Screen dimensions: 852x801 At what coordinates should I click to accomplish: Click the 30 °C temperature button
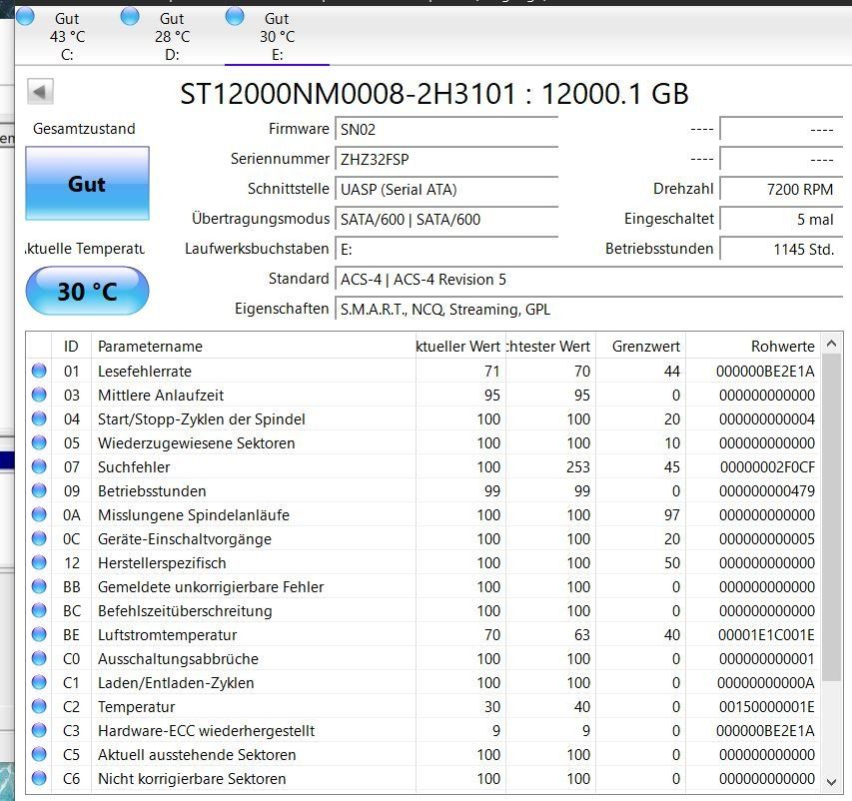click(88, 291)
